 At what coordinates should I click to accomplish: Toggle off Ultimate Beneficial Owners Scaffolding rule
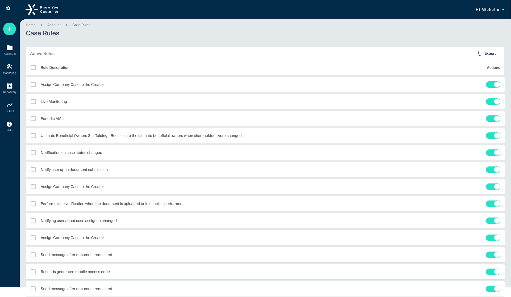pyautogui.click(x=493, y=136)
